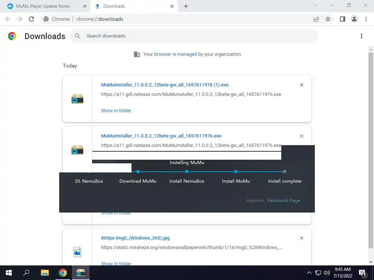
Task: Open the network tray icon
Action: (318, 273)
